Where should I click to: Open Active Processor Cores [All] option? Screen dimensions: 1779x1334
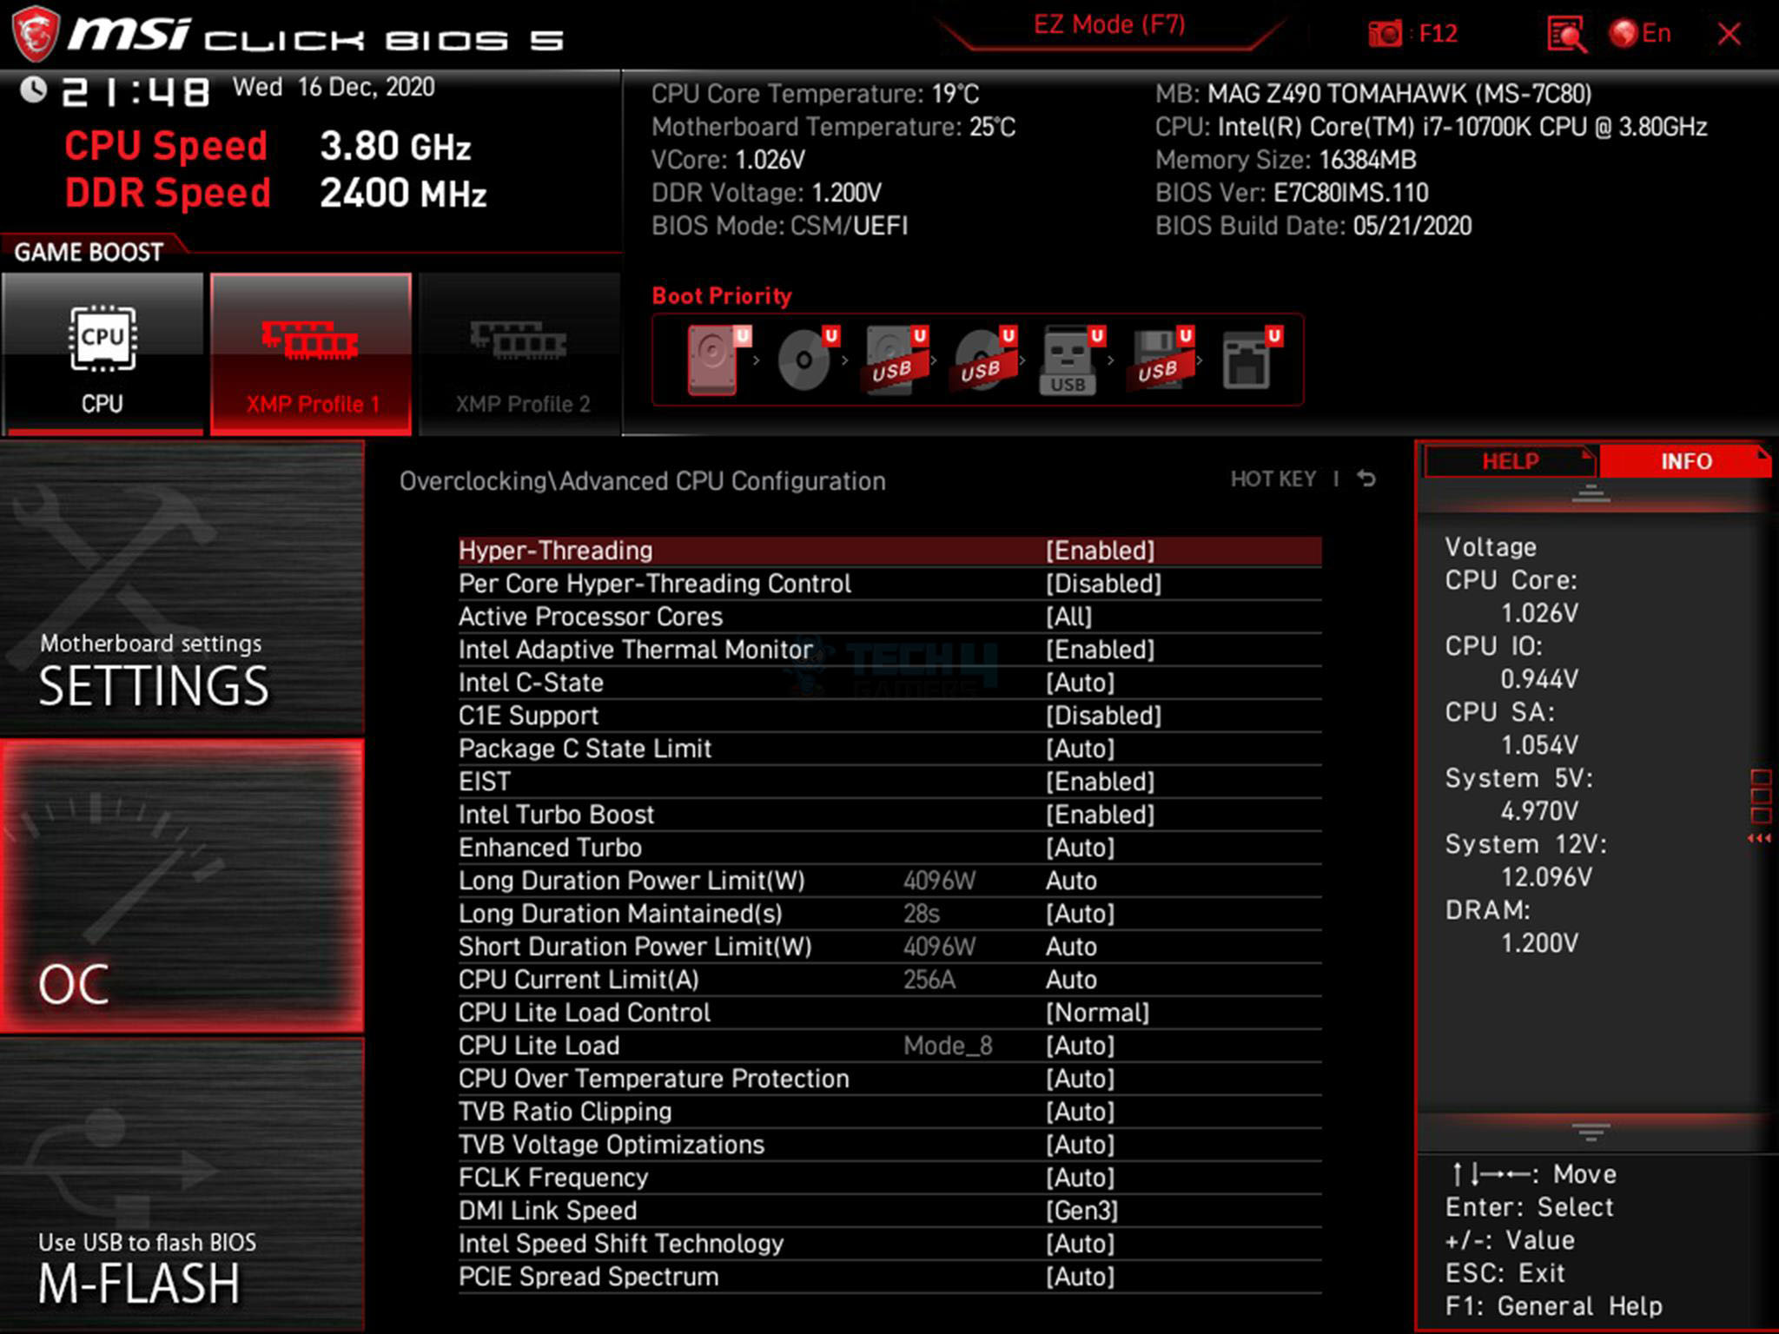pyautogui.click(x=889, y=617)
